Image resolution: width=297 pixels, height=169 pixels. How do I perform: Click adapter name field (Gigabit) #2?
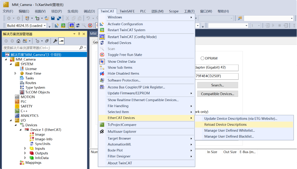coord(217,68)
